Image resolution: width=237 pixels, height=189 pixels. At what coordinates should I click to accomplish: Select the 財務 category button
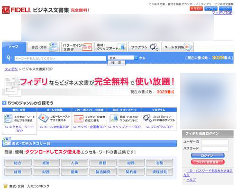pos(46,172)
